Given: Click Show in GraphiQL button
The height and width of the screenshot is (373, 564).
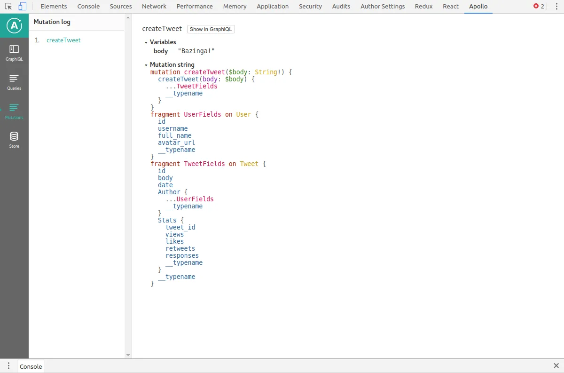Looking at the screenshot, I should pos(211,29).
